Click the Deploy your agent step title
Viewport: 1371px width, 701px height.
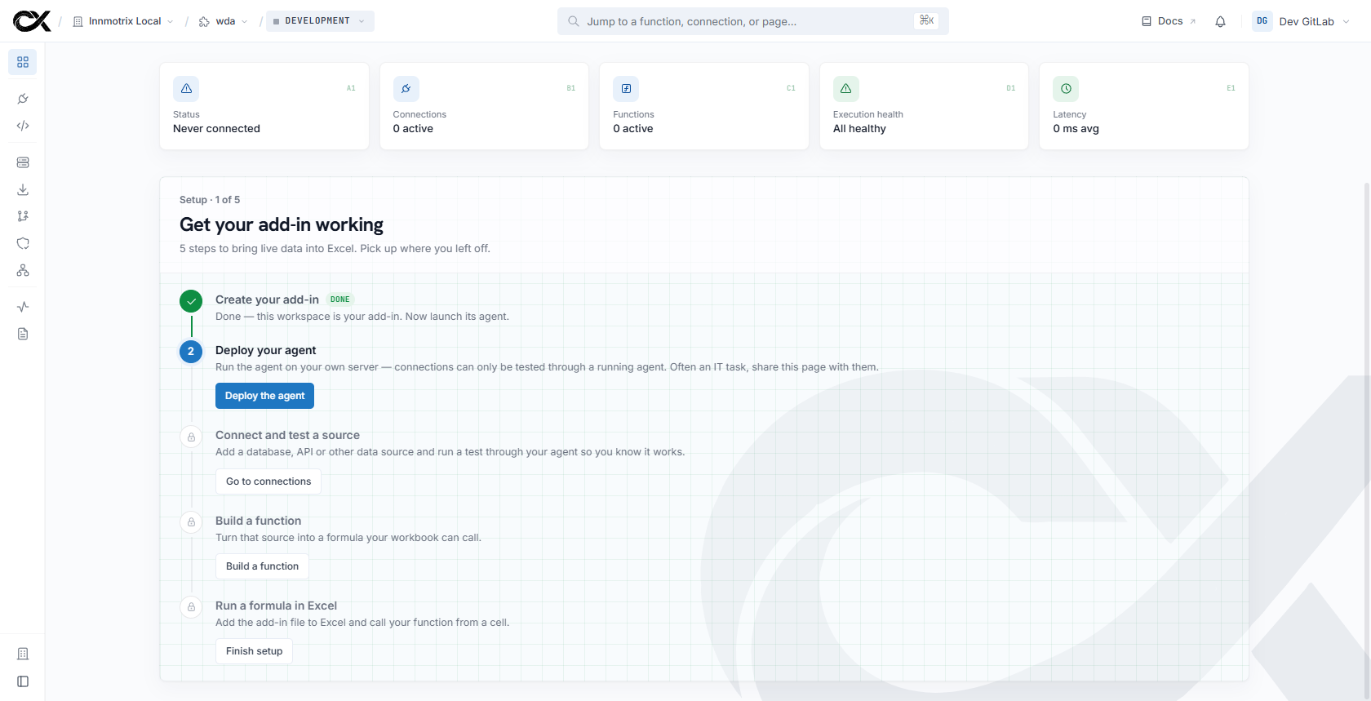click(265, 350)
